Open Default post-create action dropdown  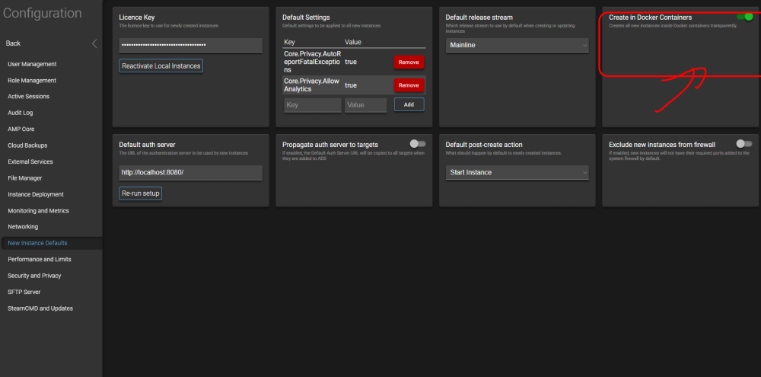(517, 172)
